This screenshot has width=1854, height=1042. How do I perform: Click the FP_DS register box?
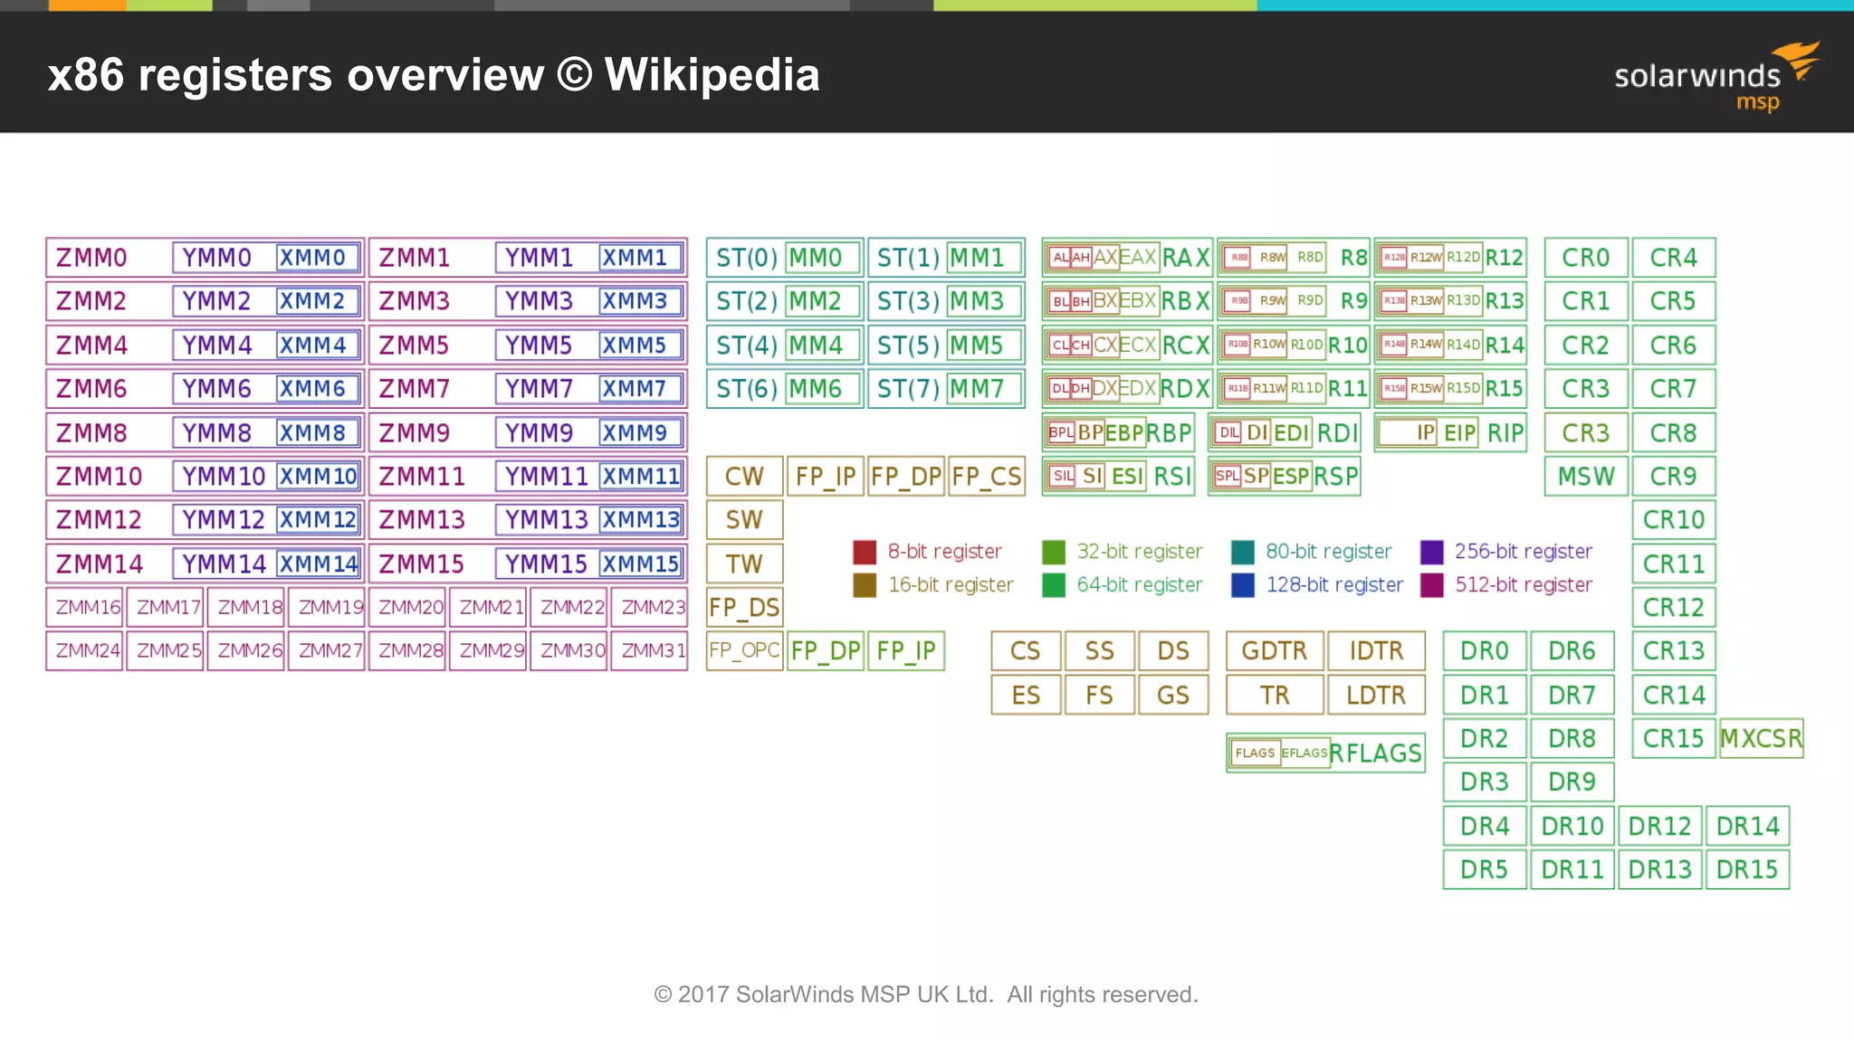pos(744,607)
